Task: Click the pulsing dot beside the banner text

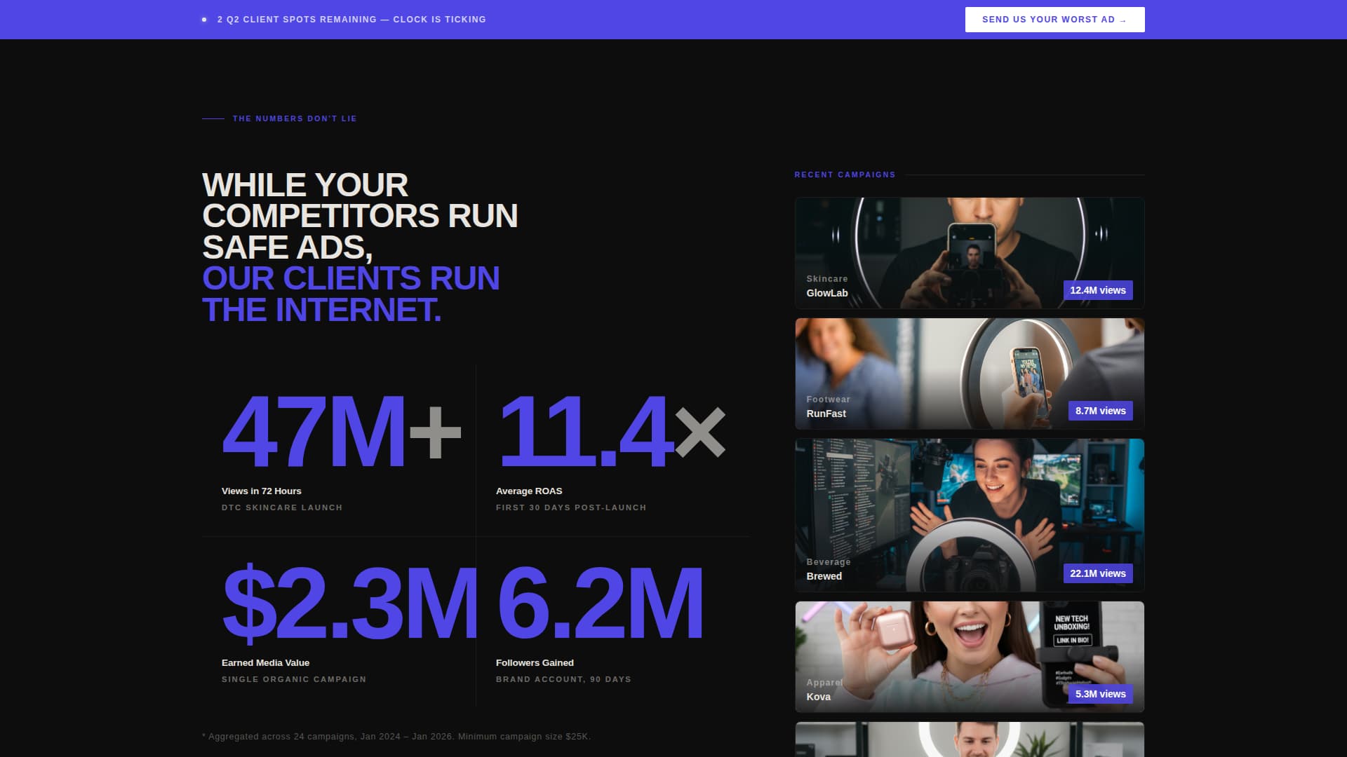Action: point(205,19)
